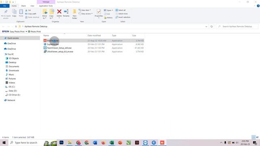Open the Copy to dropdown
260x146 pixels.
52,14
